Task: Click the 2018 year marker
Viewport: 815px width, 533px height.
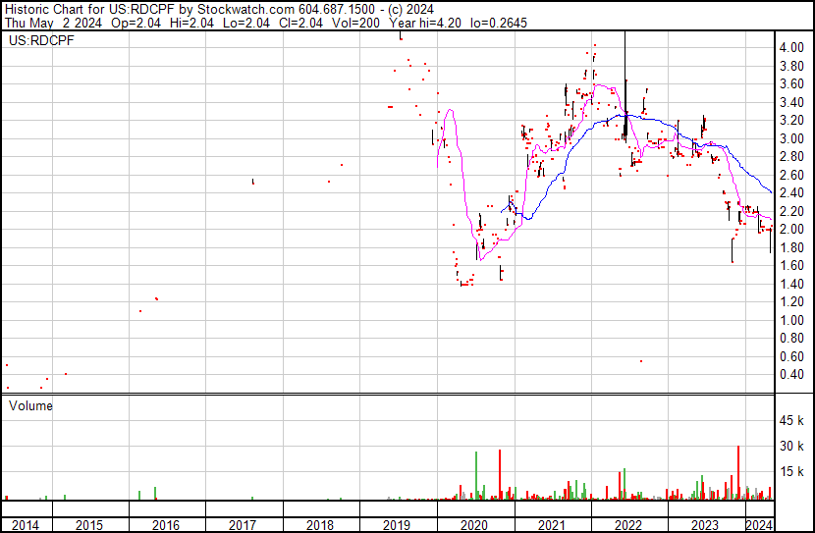Action: tap(320, 525)
